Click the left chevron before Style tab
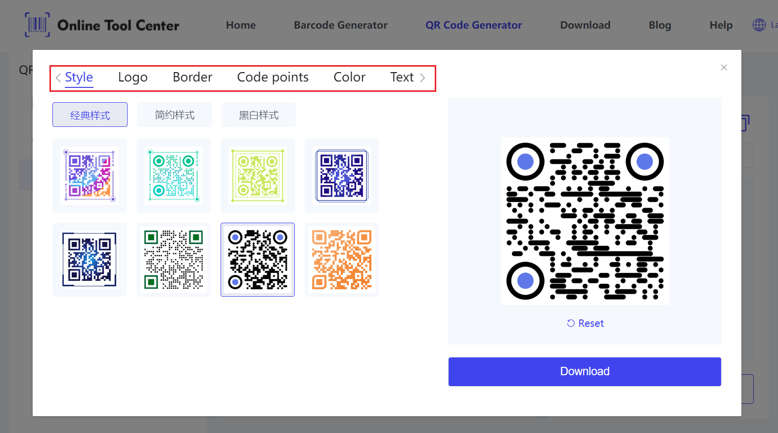The image size is (778, 433). coord(58,78)
